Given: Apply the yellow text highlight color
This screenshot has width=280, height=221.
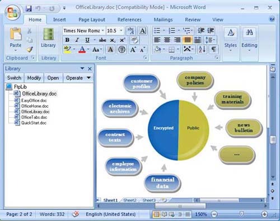Looking at the screenshot, I should click(x=67, y=50).
